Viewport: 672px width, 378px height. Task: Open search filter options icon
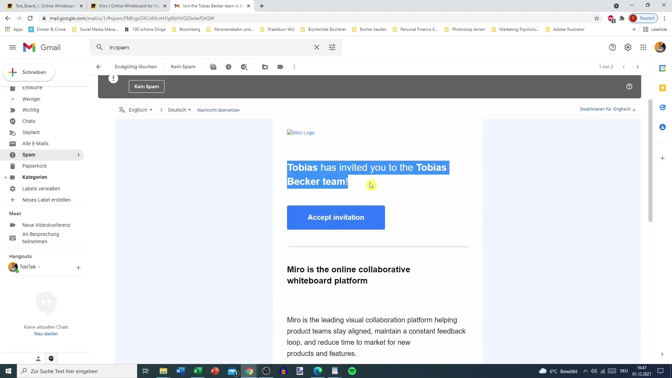(x=332, y=47)
